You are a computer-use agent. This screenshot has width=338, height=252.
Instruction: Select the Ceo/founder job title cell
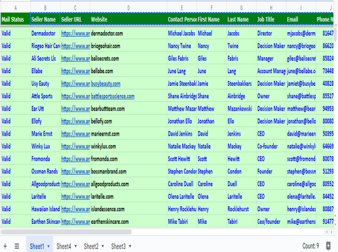tap(271, 221)
